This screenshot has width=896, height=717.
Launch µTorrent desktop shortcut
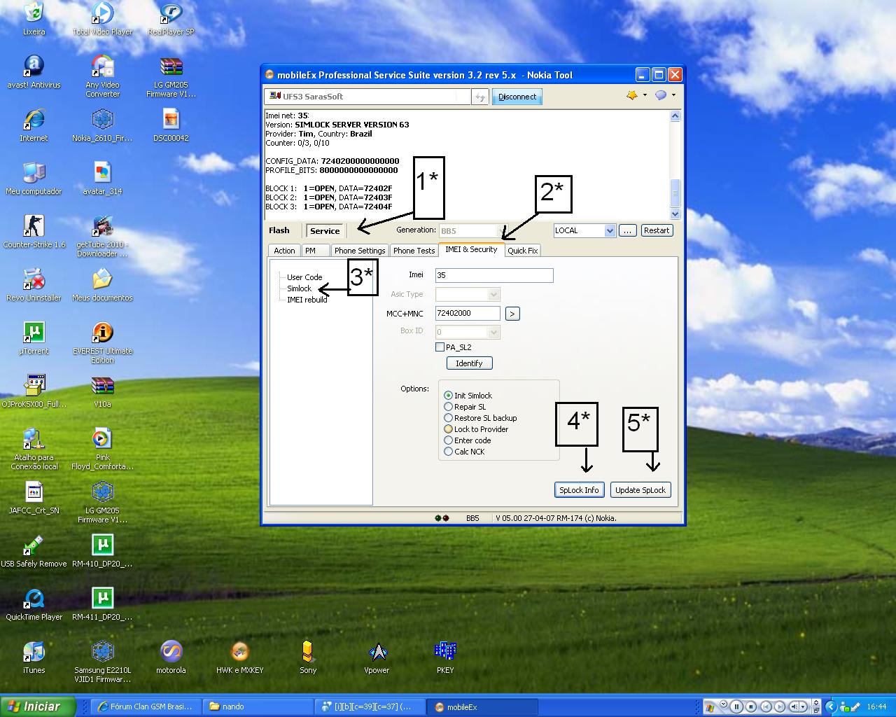point(34,338)
